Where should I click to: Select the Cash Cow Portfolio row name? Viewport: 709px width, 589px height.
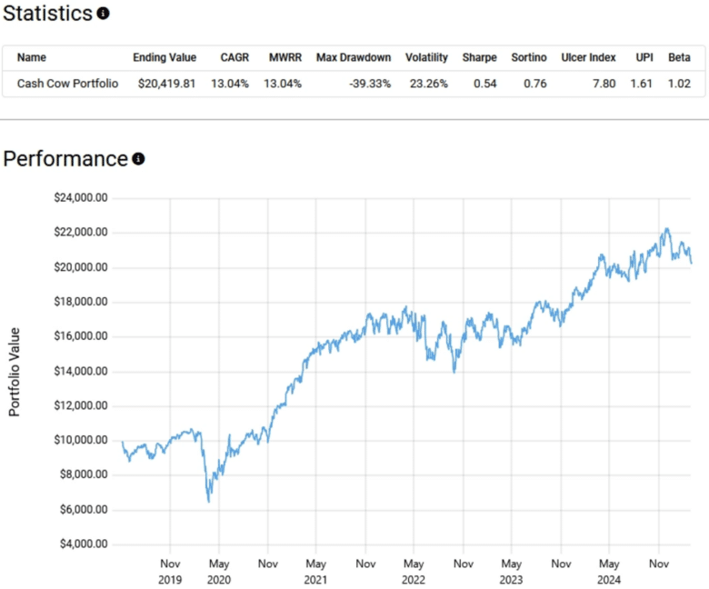[x=67, y=84]
